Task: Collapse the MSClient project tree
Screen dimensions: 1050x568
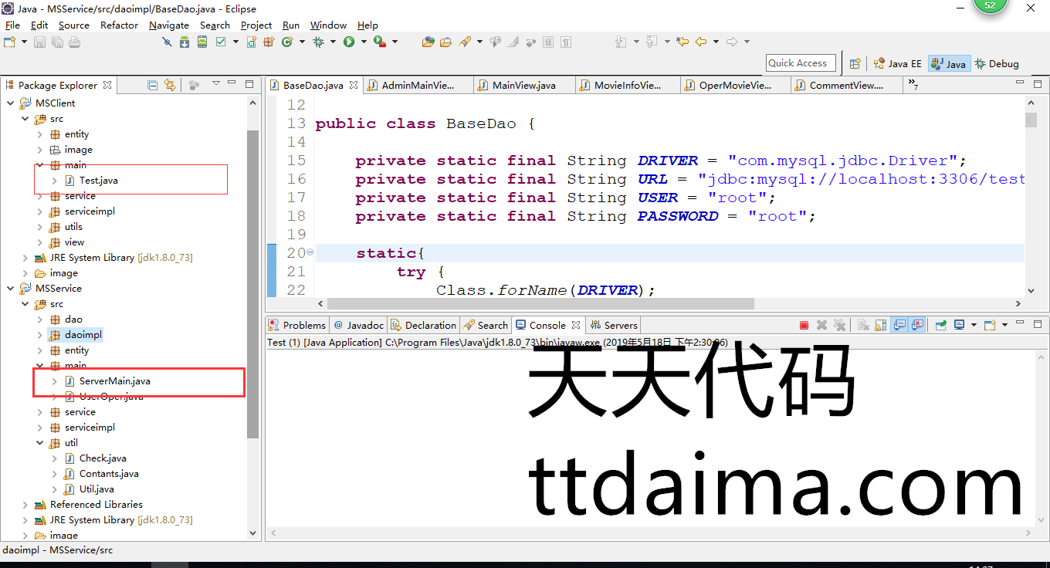Action: tap(11, 103)
